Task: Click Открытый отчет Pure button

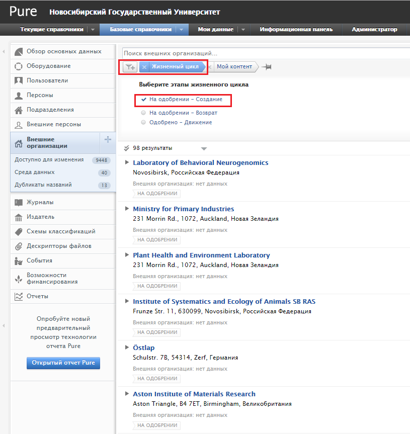Action: (63, 363)
